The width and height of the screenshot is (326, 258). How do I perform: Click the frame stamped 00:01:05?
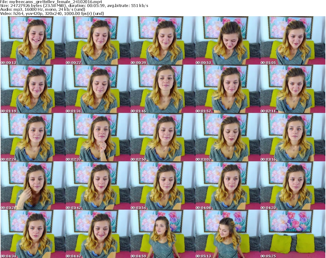(x=292, y=40)
